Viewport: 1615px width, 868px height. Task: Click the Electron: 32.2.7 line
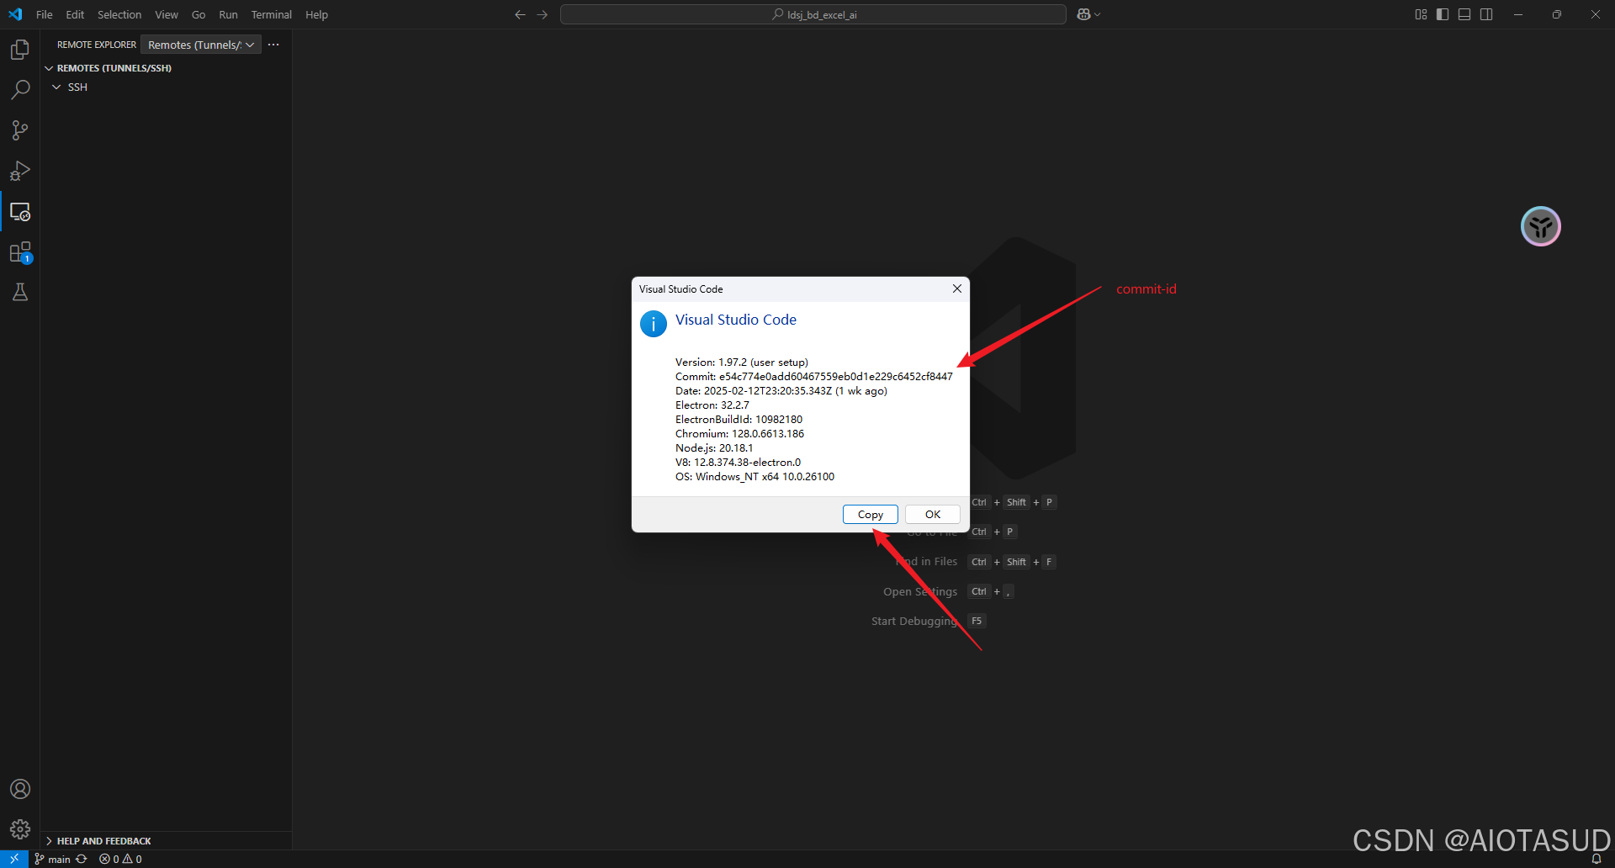point(712,405)
